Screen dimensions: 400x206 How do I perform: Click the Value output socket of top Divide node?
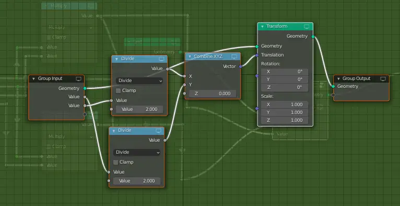coord(167,69)
